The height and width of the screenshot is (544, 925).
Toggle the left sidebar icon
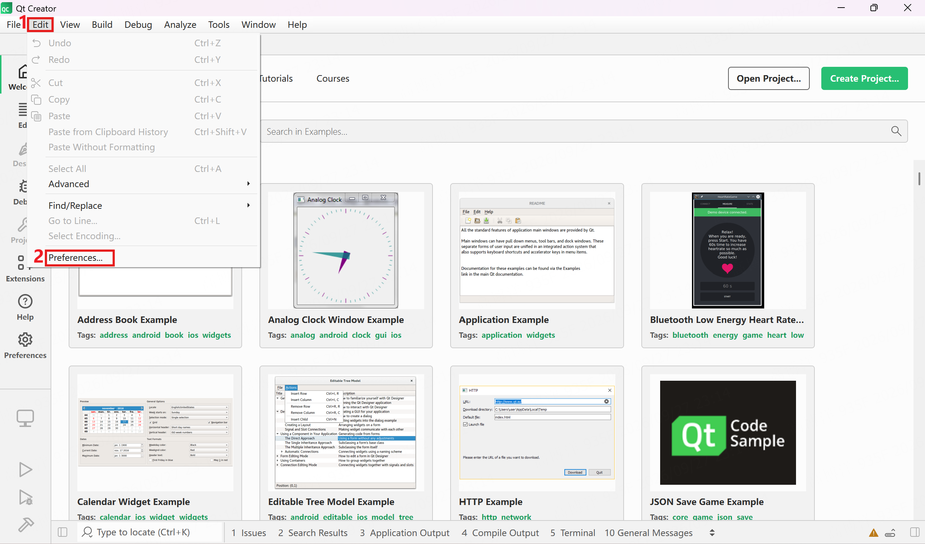(63, 532)
